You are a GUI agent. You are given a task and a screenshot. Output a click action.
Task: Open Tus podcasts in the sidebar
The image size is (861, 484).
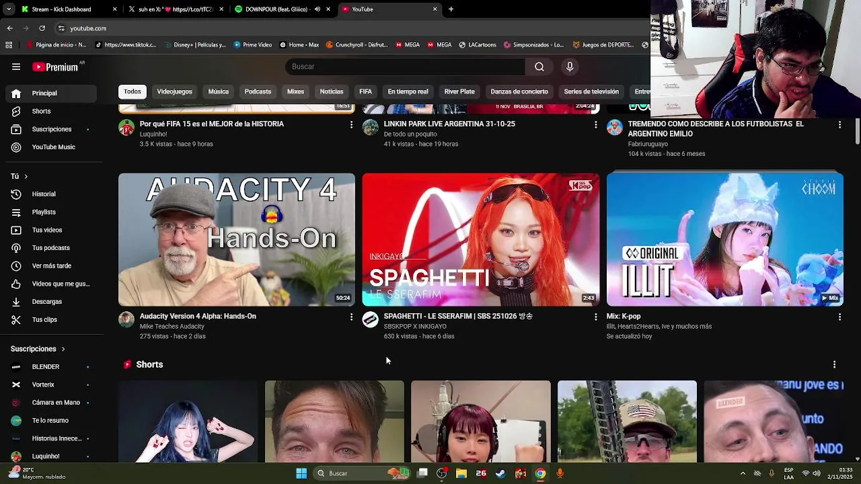click(51, 248)
